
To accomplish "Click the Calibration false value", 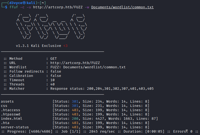I will point(56,76).
